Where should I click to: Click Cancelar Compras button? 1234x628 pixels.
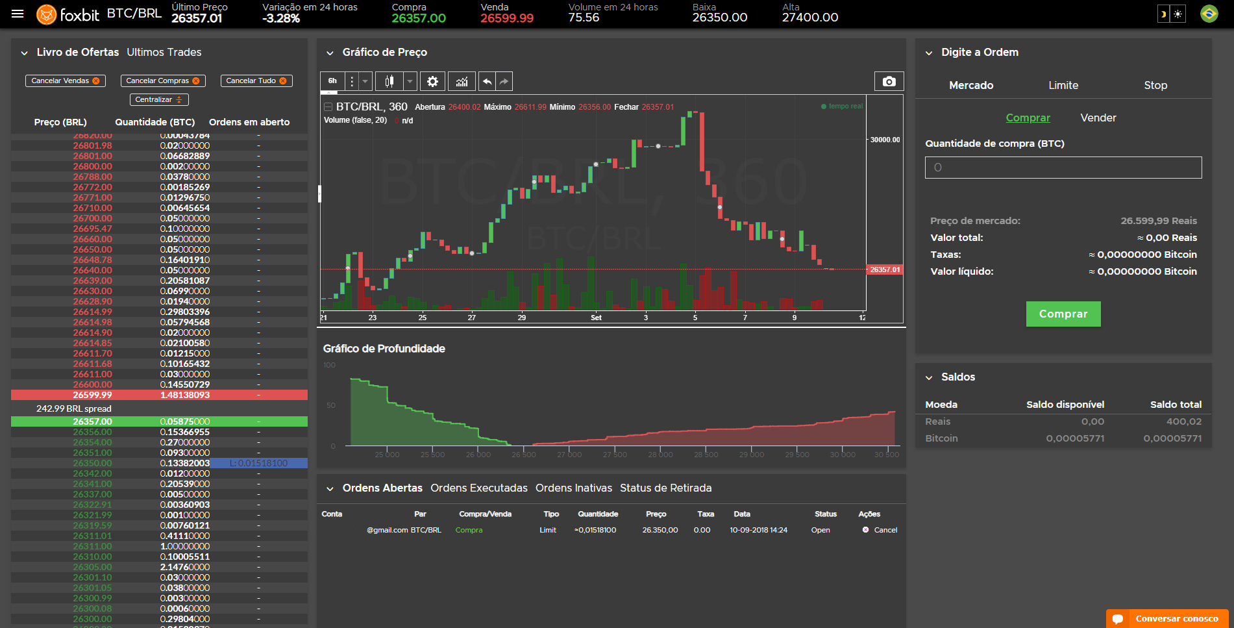tap(163, 81)
